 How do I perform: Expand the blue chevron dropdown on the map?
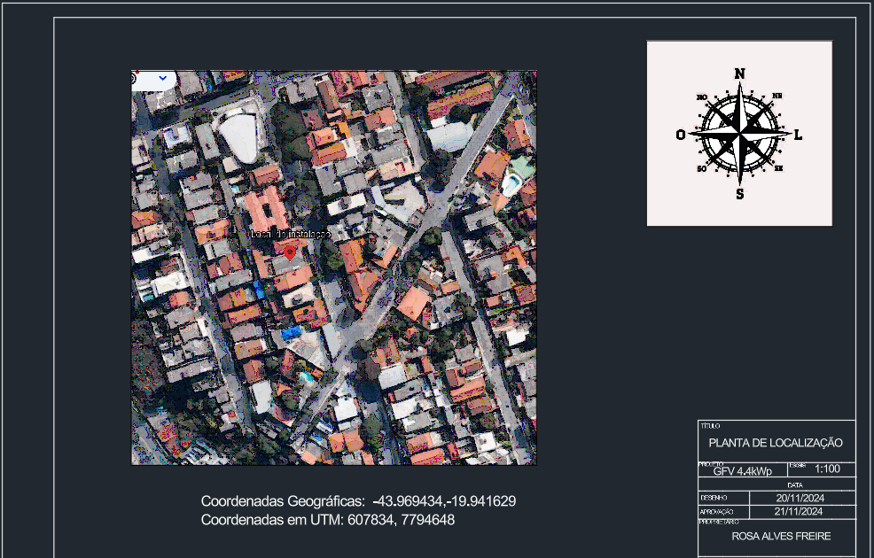(163, 78)
